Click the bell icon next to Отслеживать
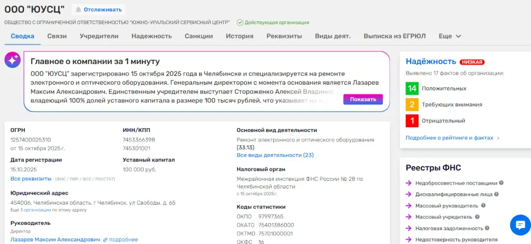 pos(79,10)
